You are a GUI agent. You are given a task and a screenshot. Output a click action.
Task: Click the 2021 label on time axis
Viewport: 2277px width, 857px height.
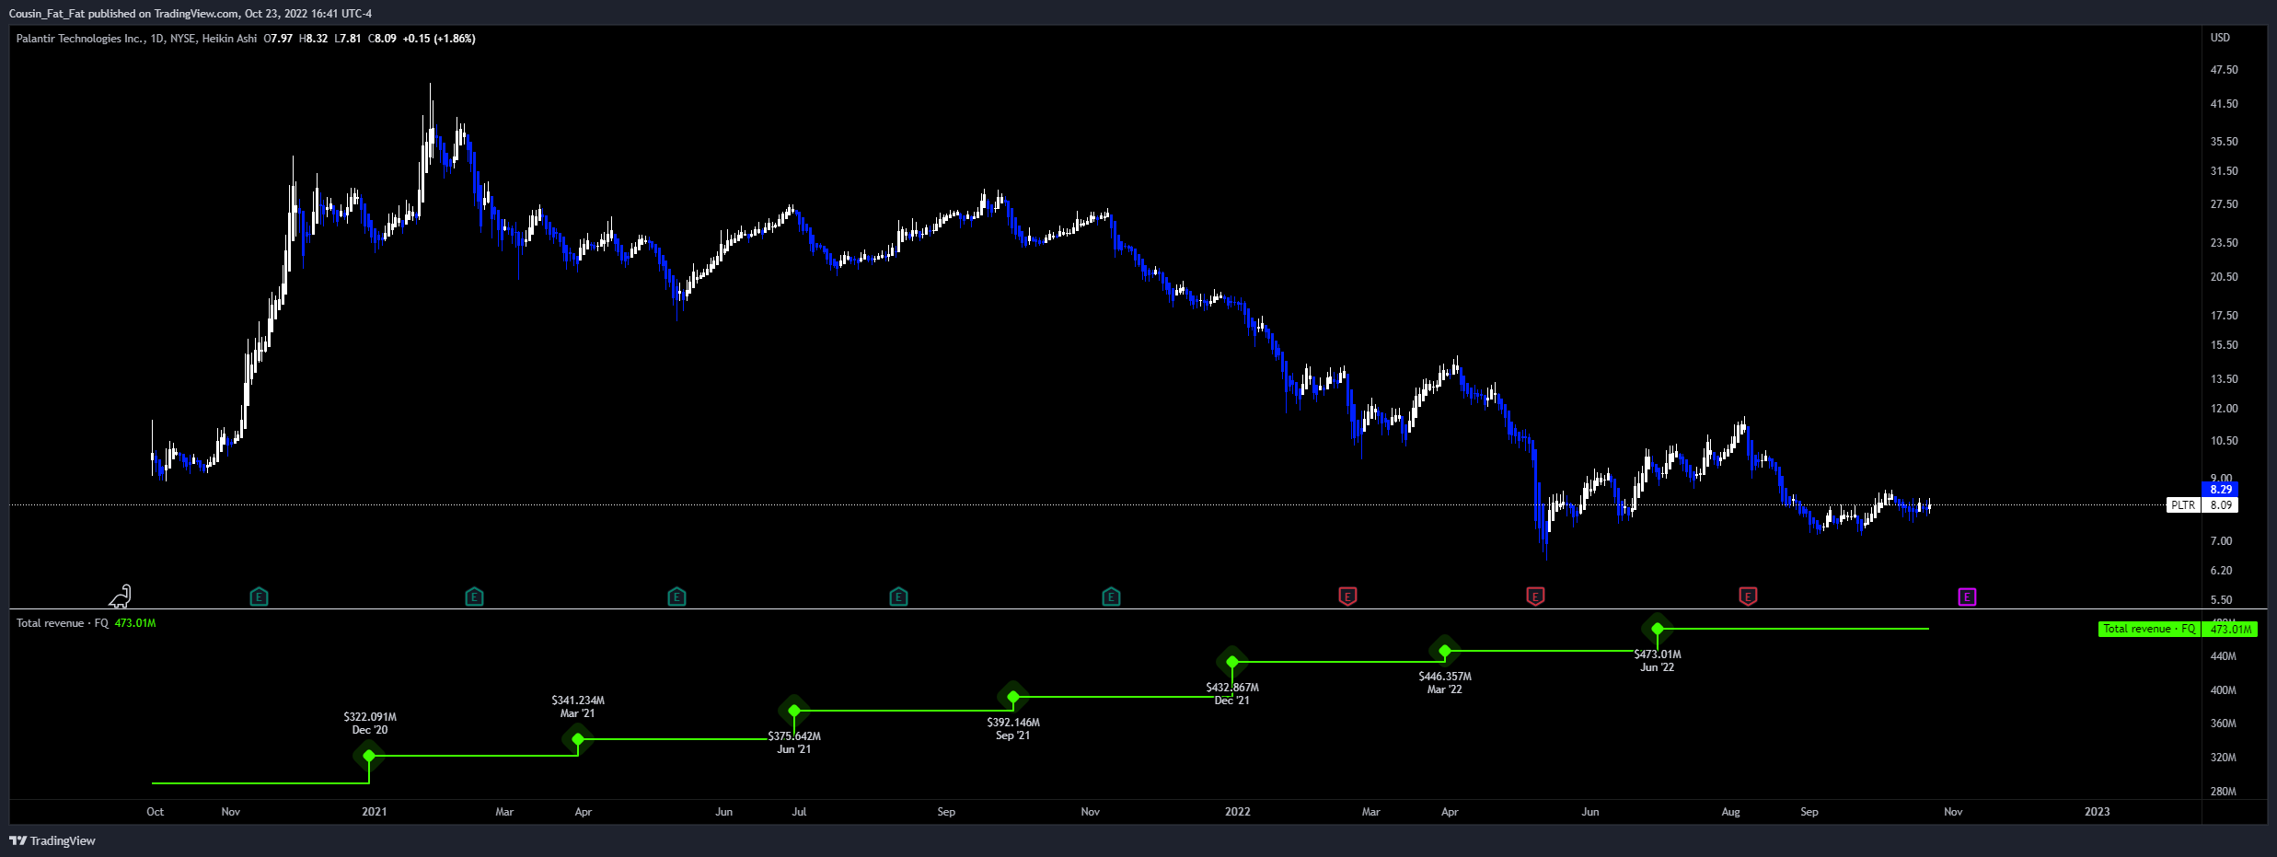(375, 812)
